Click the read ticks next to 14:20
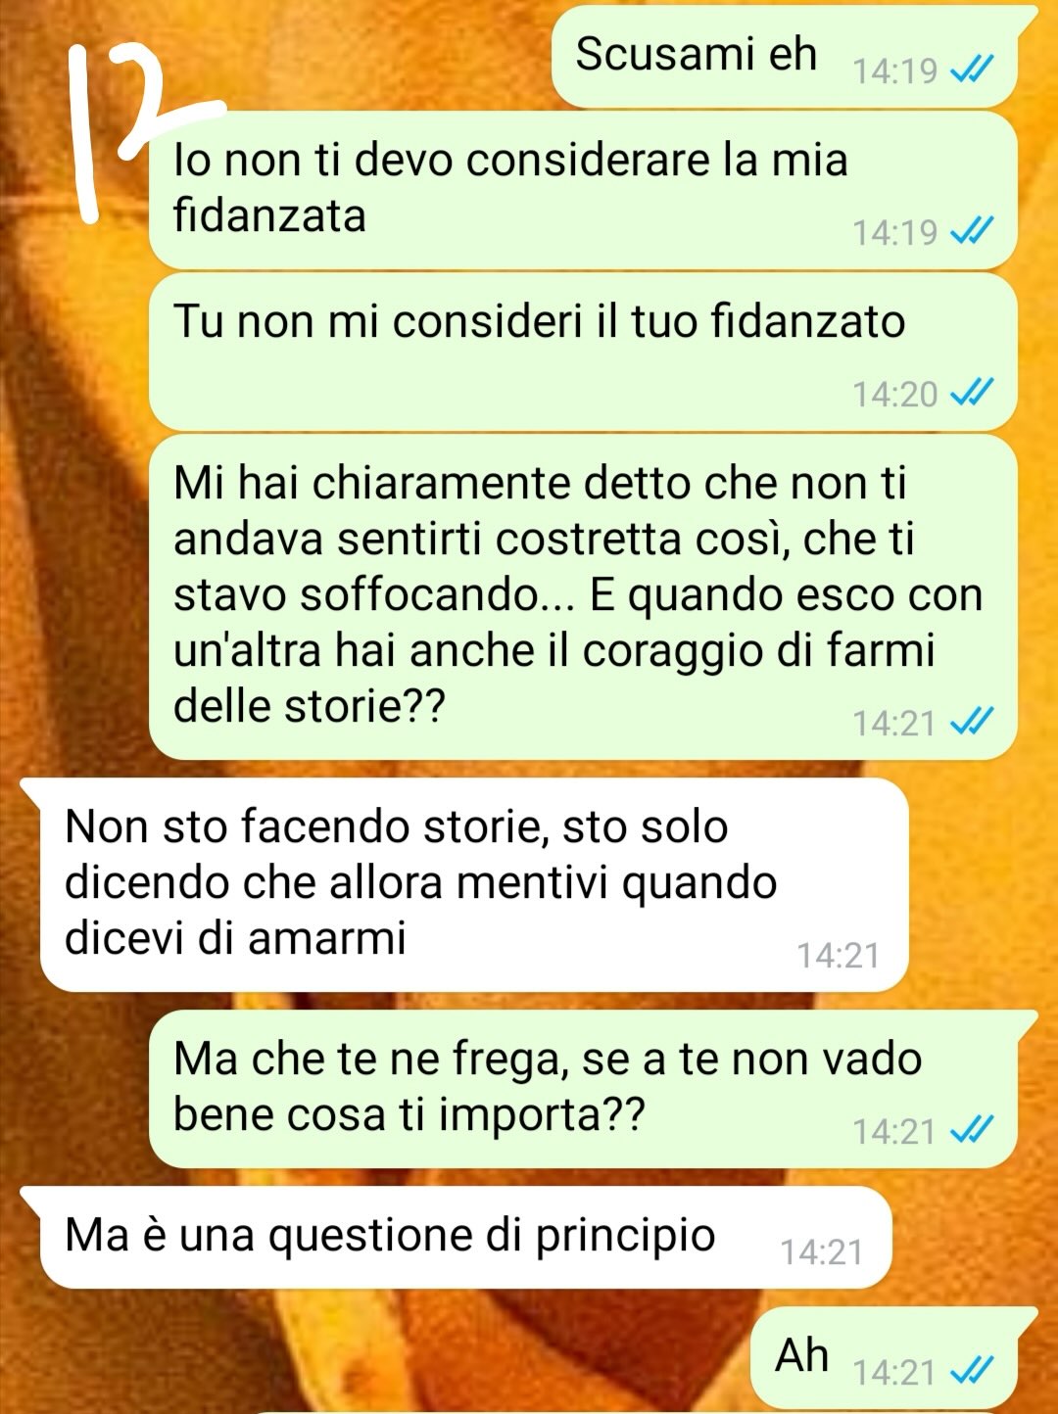The image size is (1058, 1414). coord(972,394)
